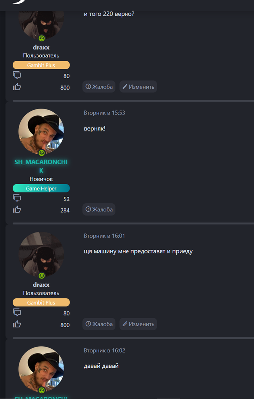Viewport: 254px width, 399px height.
Task: Click the online status badge on the cowboy hat avatar in the 15:53 post
Action: tap(42, 153)
